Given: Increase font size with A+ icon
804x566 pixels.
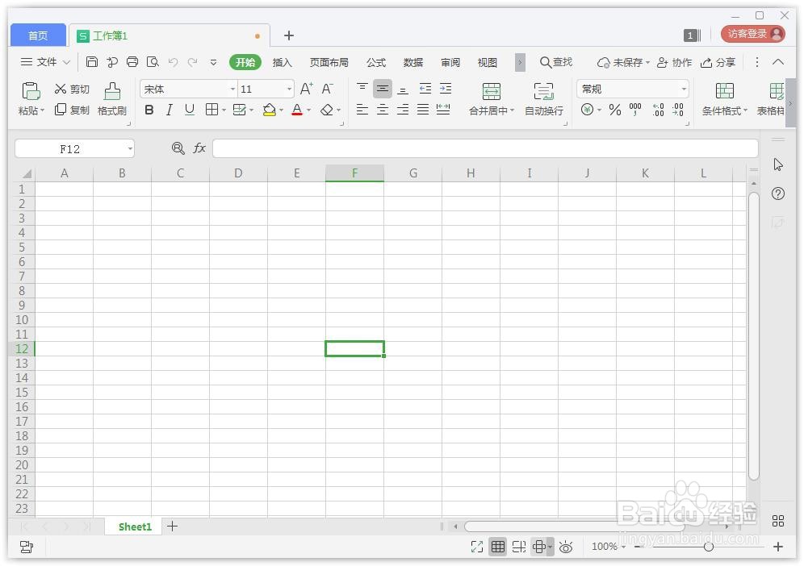Looking at the screenshot, I should tap(306, 89).
